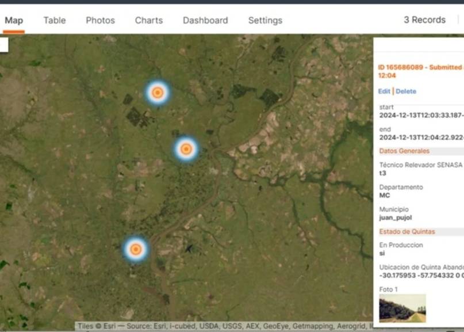
Task: Select the northernmost orange map marker
Action: click(157, 91)
